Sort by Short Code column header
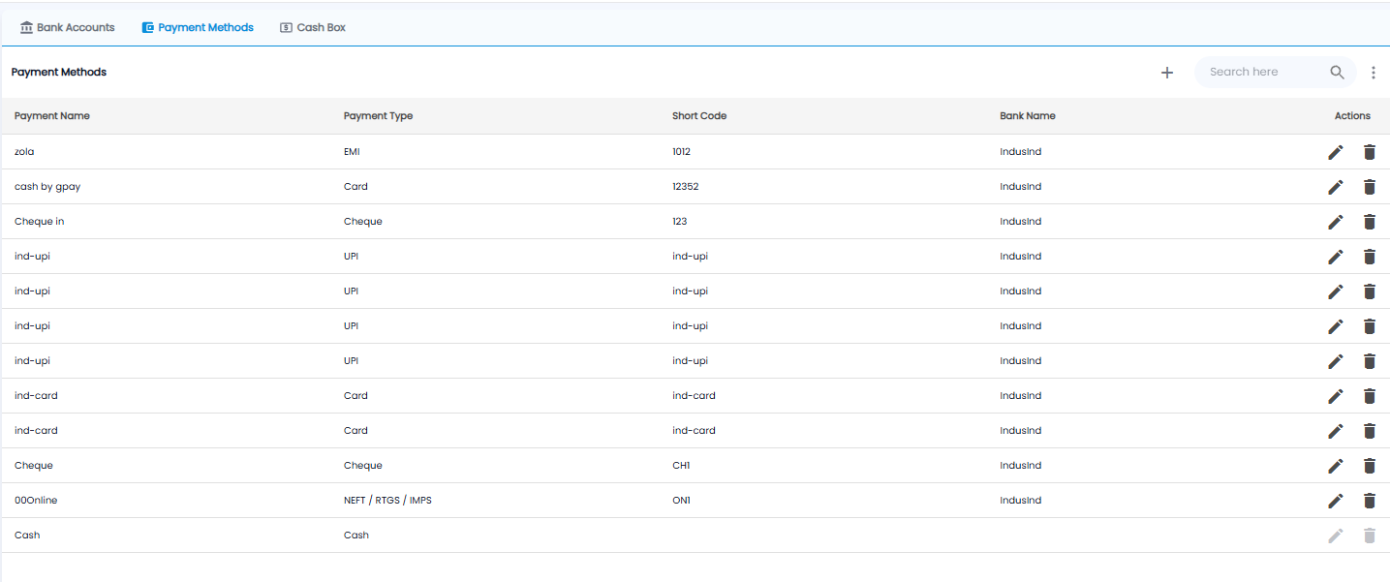Image resolution: width=1390 pixels, height=582 pixels. coord(699,116)
